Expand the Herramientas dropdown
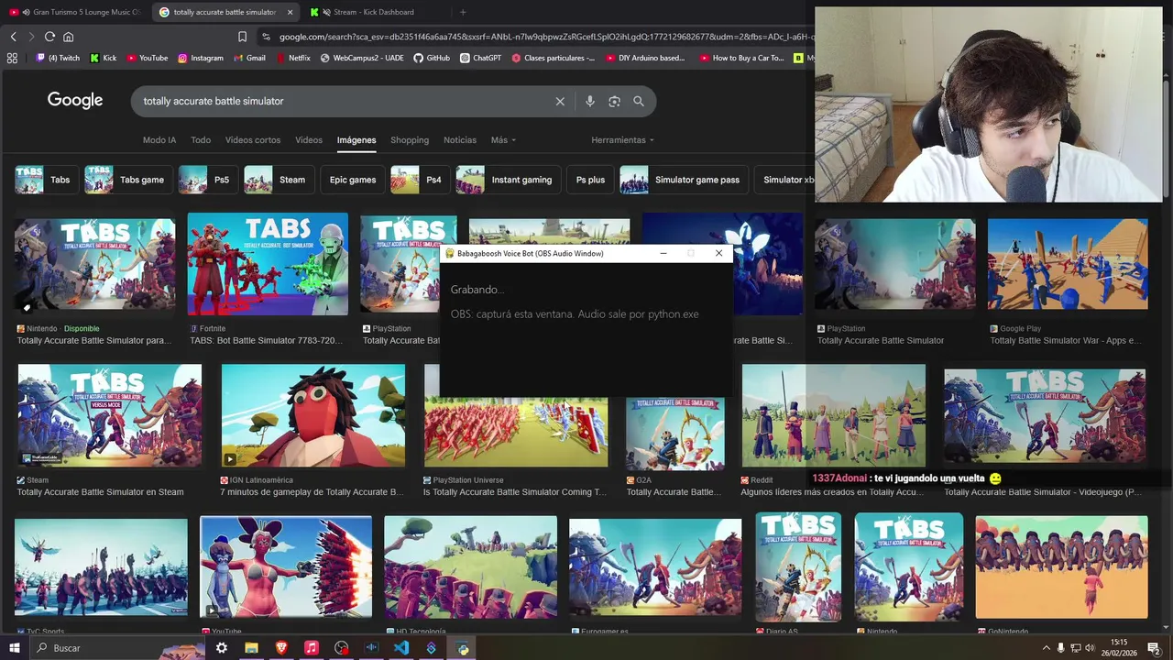1173x660 pixels. (622, 140)
